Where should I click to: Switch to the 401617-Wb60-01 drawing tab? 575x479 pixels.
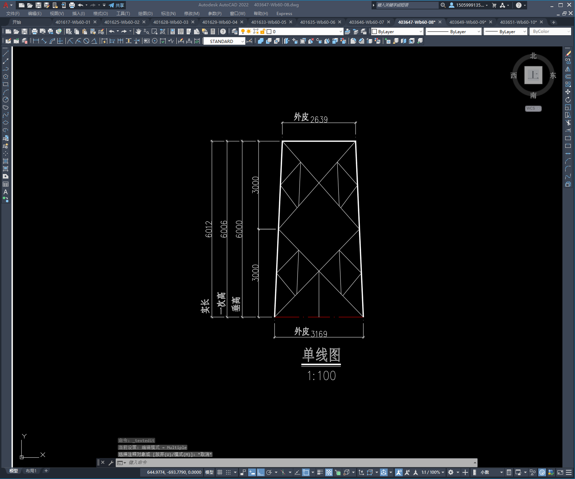tap(73, 22)
